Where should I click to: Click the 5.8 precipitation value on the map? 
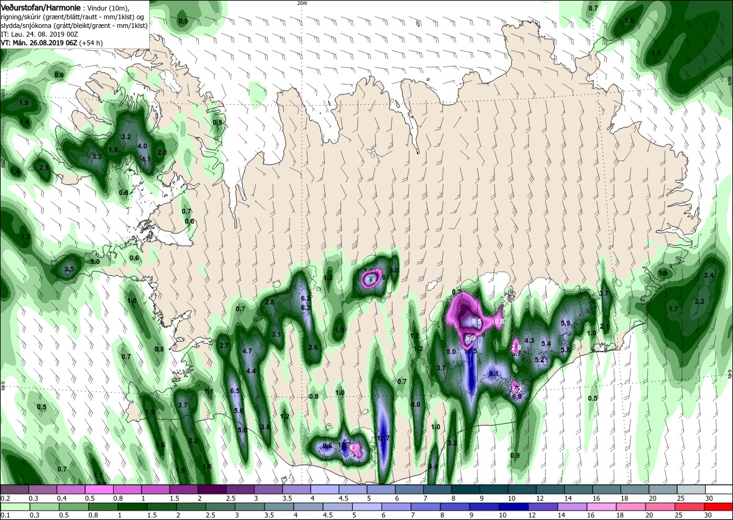pos(565,350)
